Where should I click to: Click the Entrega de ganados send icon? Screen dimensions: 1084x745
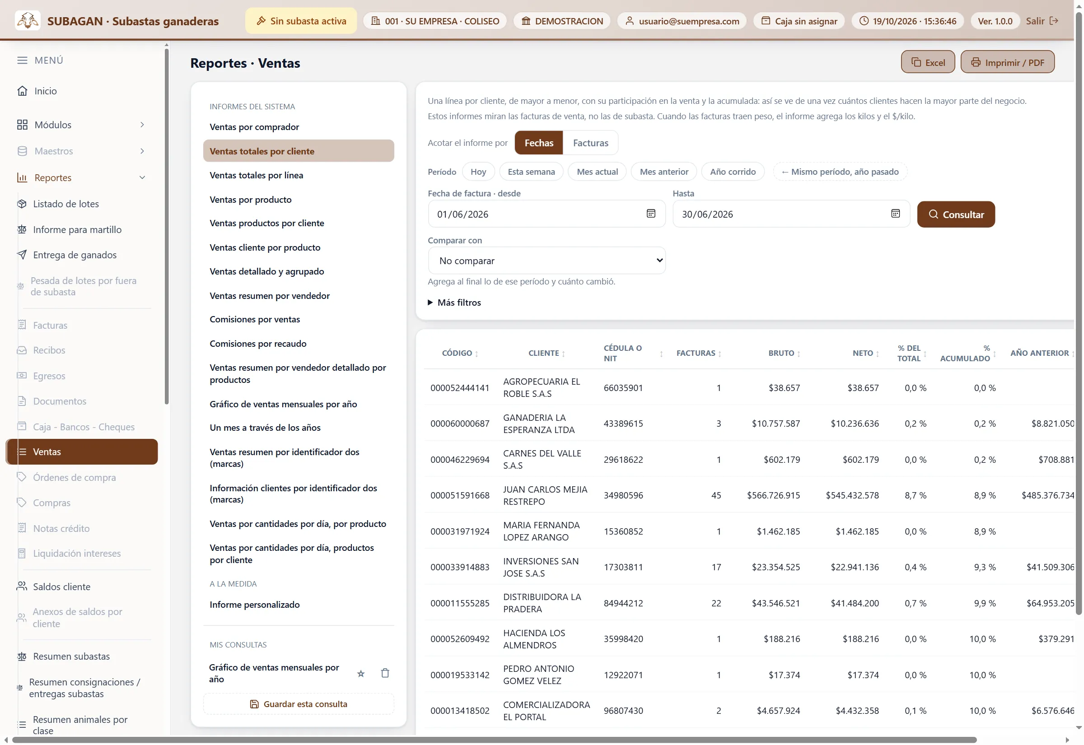[x=22, y=255]
